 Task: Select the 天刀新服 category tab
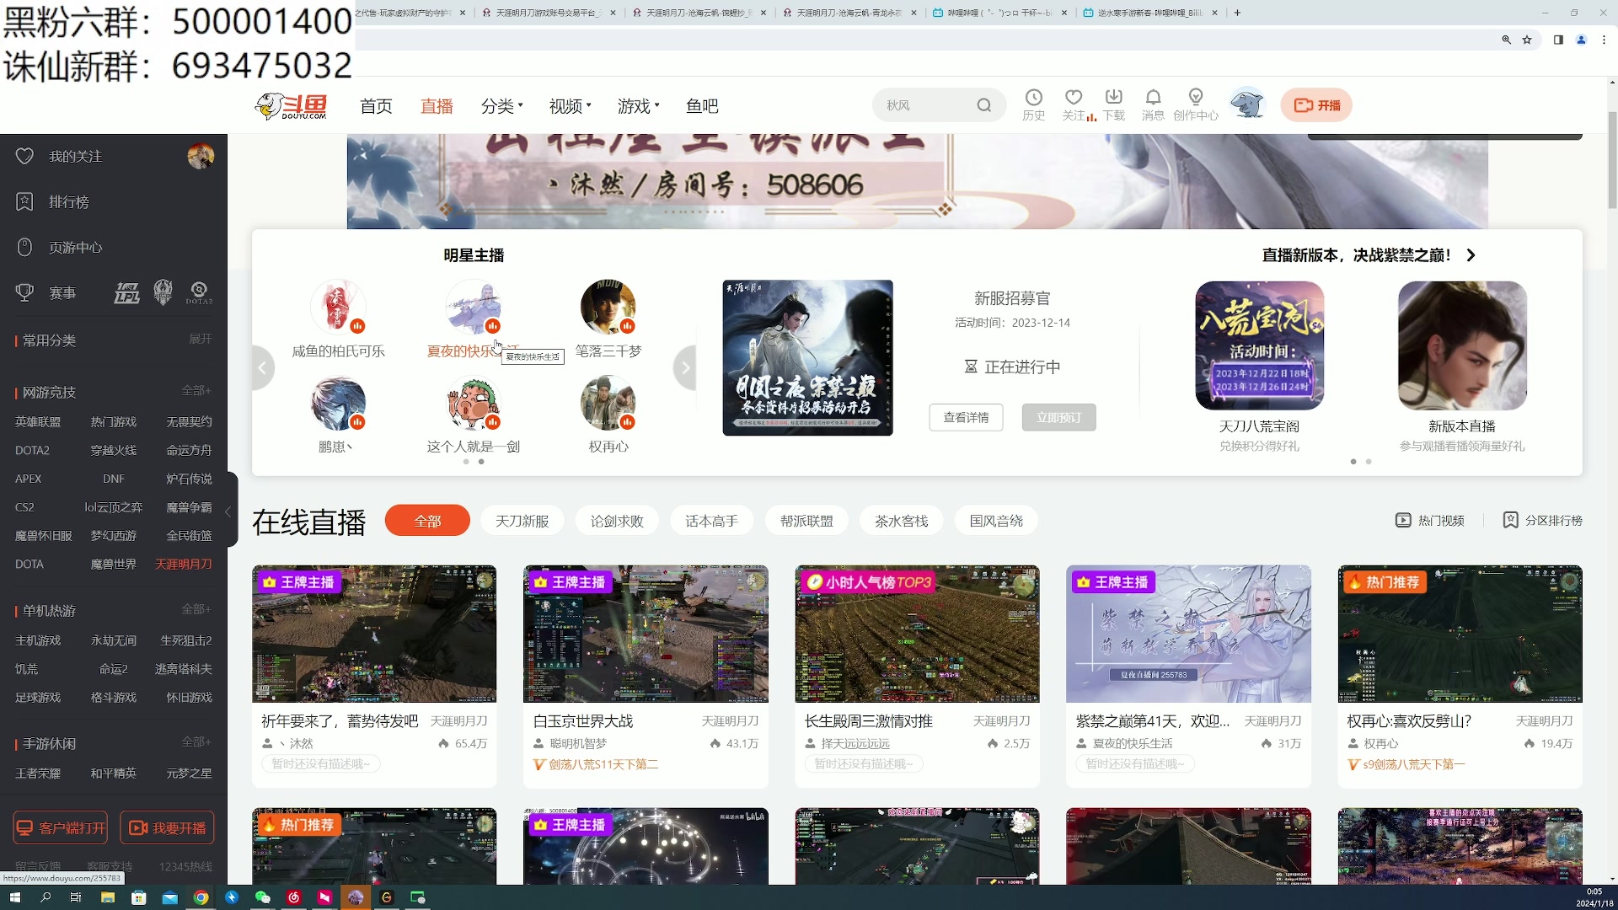522,520
